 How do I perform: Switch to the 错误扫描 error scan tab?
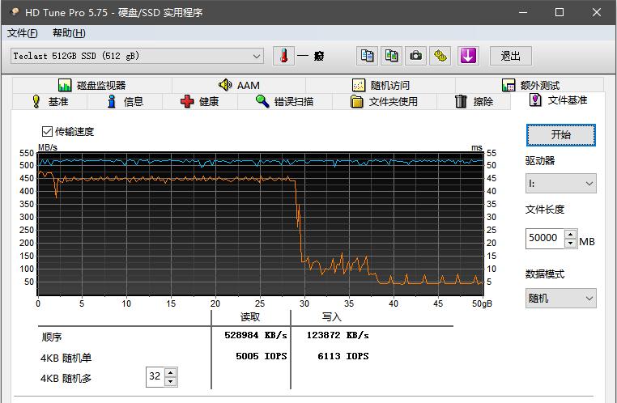click(x=285, y=101)
